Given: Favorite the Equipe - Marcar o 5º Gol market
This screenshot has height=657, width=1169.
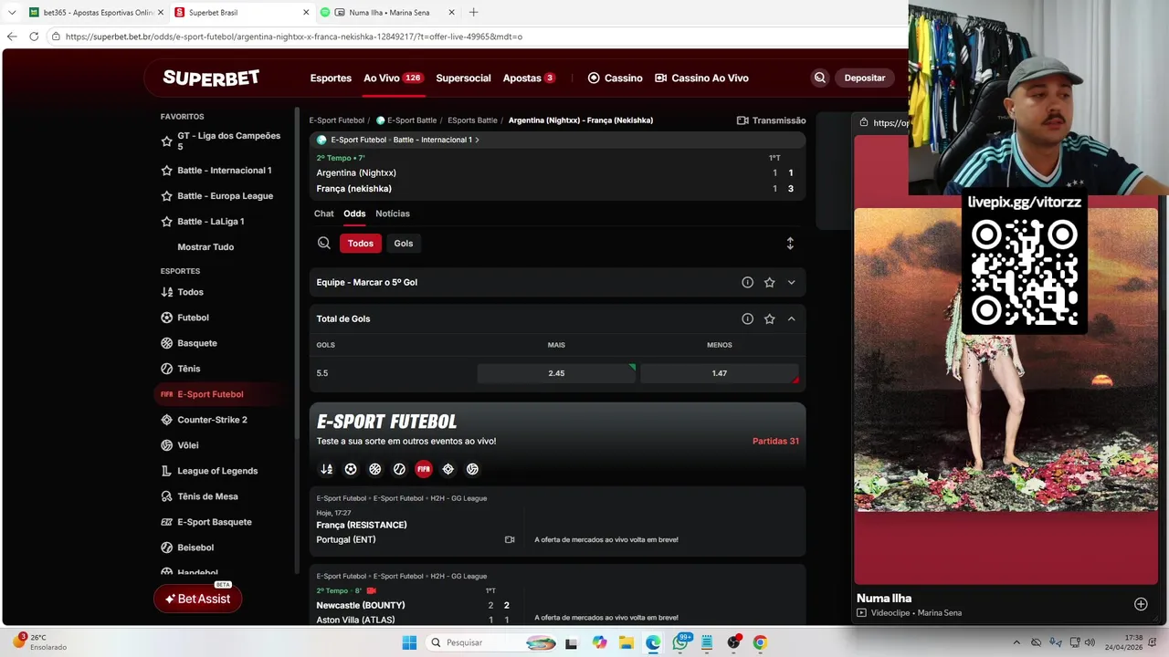Looking at the screenshot, I should (770, 283).
